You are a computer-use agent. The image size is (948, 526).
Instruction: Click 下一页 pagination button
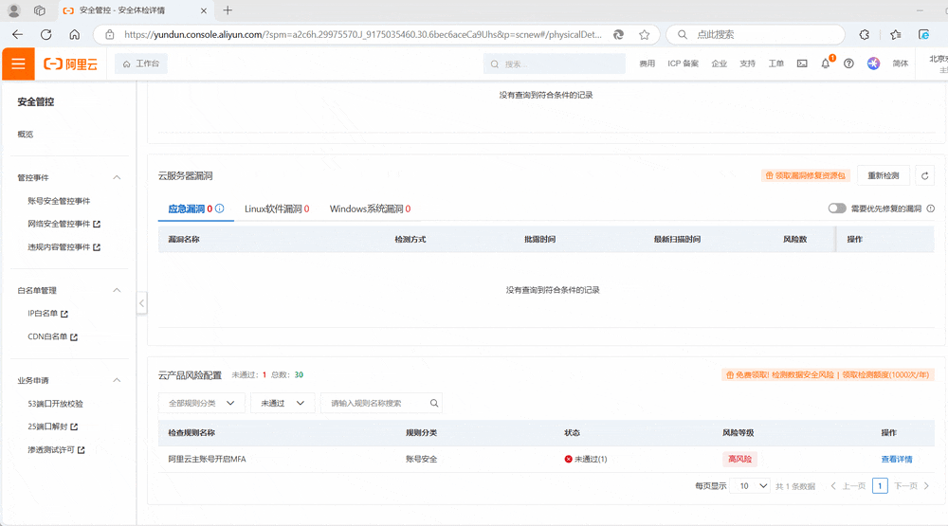(x=912, y=486)
